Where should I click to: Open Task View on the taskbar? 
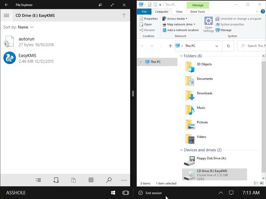tap(125, 193)
